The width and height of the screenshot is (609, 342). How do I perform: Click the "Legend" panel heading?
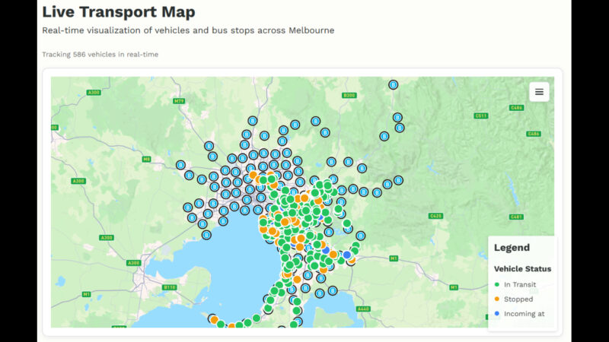click(x=512, y=248)
